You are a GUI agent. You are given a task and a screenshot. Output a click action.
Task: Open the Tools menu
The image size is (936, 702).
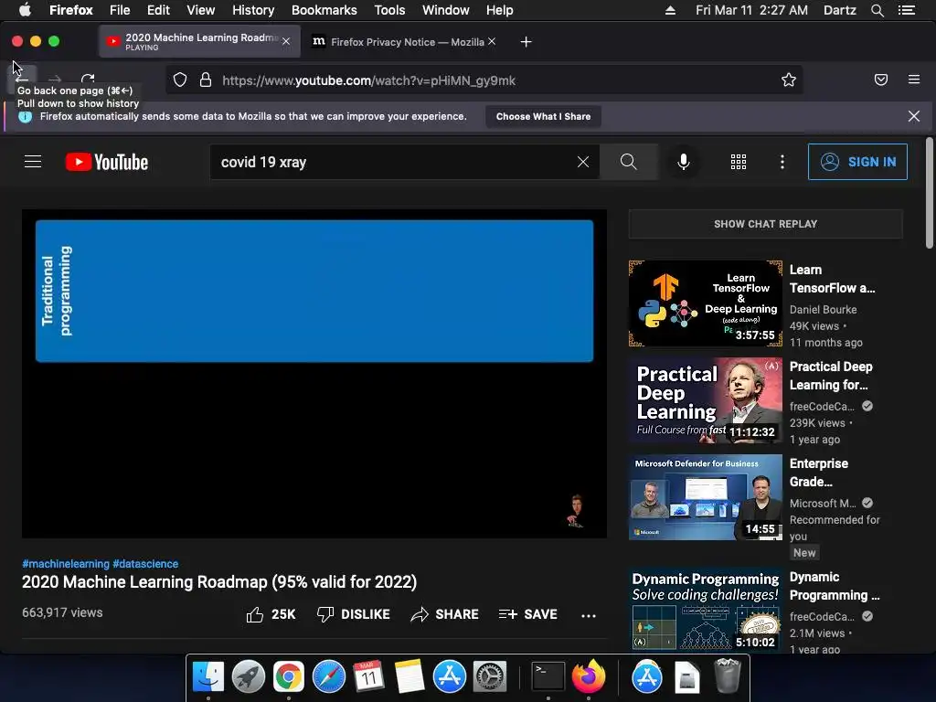[389, 10]
